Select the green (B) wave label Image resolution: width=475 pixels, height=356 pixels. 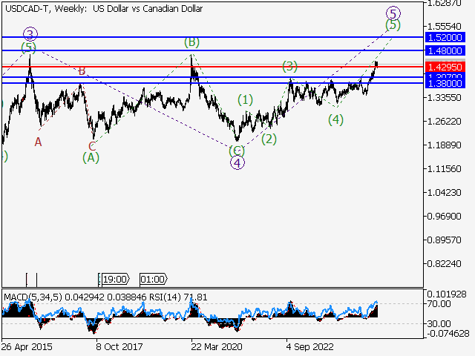[192, 42]
